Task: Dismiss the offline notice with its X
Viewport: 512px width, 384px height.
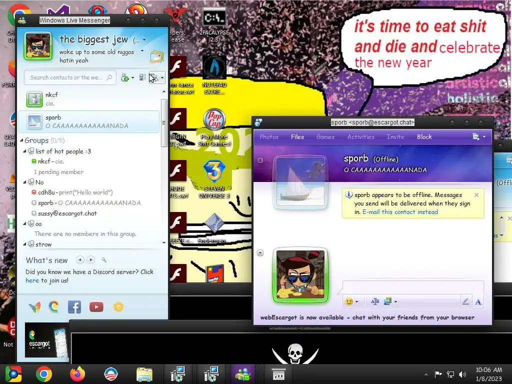Action: tap(476, 195)
